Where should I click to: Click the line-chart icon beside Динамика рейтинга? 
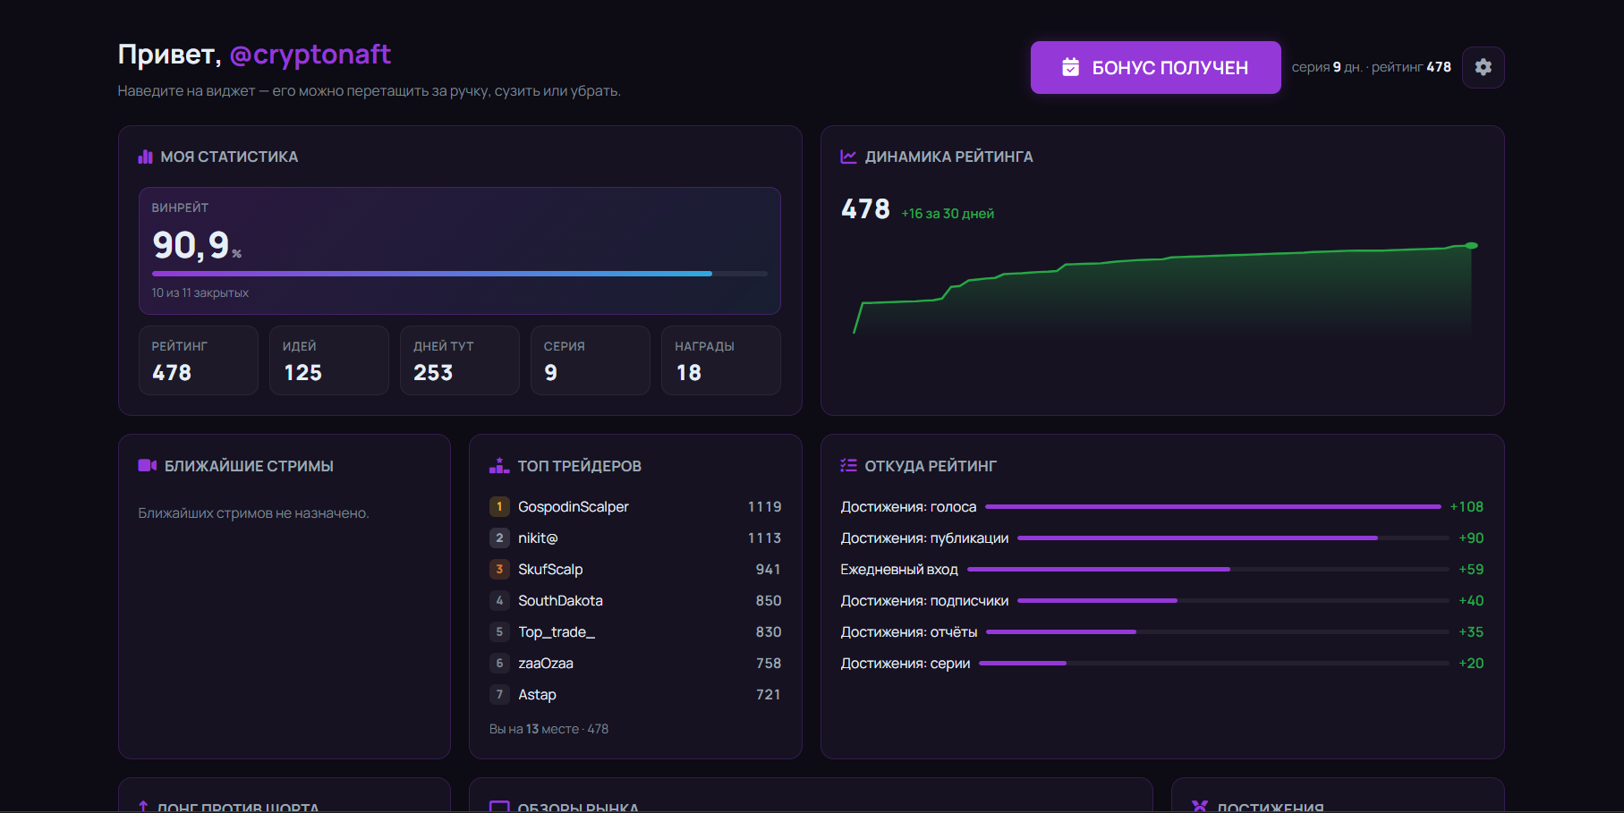click(x=848, y=157)
